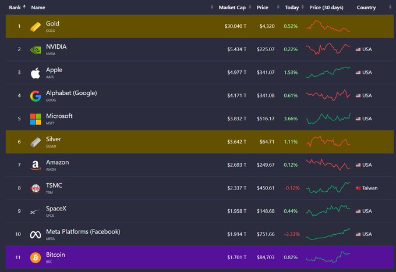Viewport: 396px width, 272px height.
Task: Click Microsoft's 30-day price chart
Action: point(328,119)
